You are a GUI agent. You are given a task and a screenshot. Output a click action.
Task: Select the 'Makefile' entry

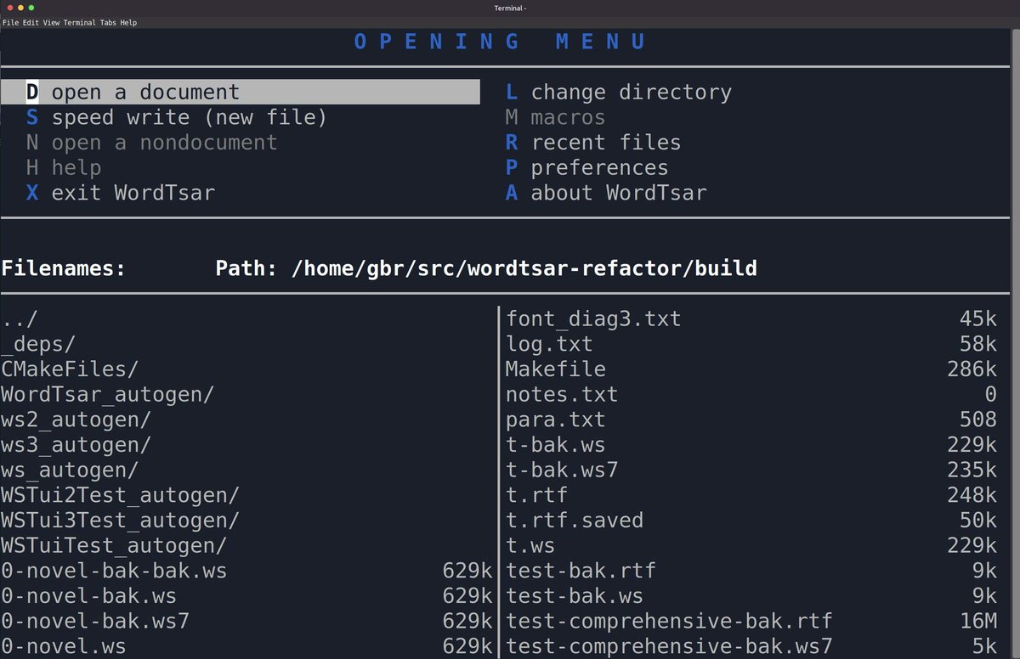pyautogui.click(x=556, y=369)
